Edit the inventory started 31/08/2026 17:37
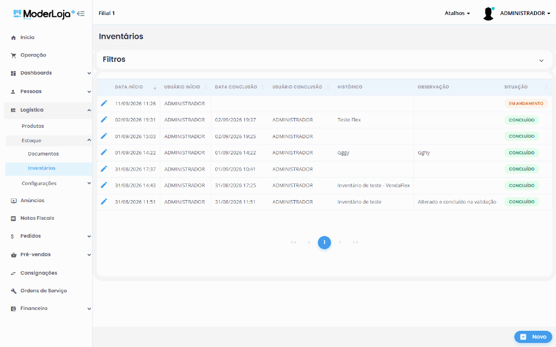The width and height of the screenshot is (556, 347). [x=104, y=169]
